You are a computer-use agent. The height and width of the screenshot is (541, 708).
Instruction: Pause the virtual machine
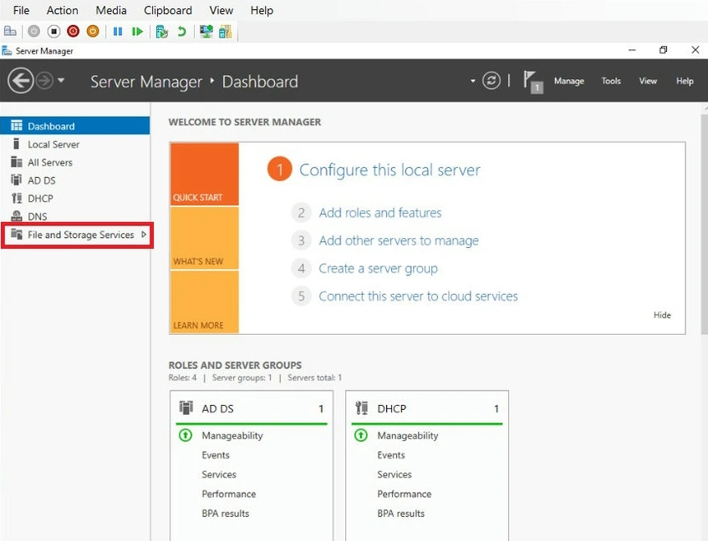point(118,31)
